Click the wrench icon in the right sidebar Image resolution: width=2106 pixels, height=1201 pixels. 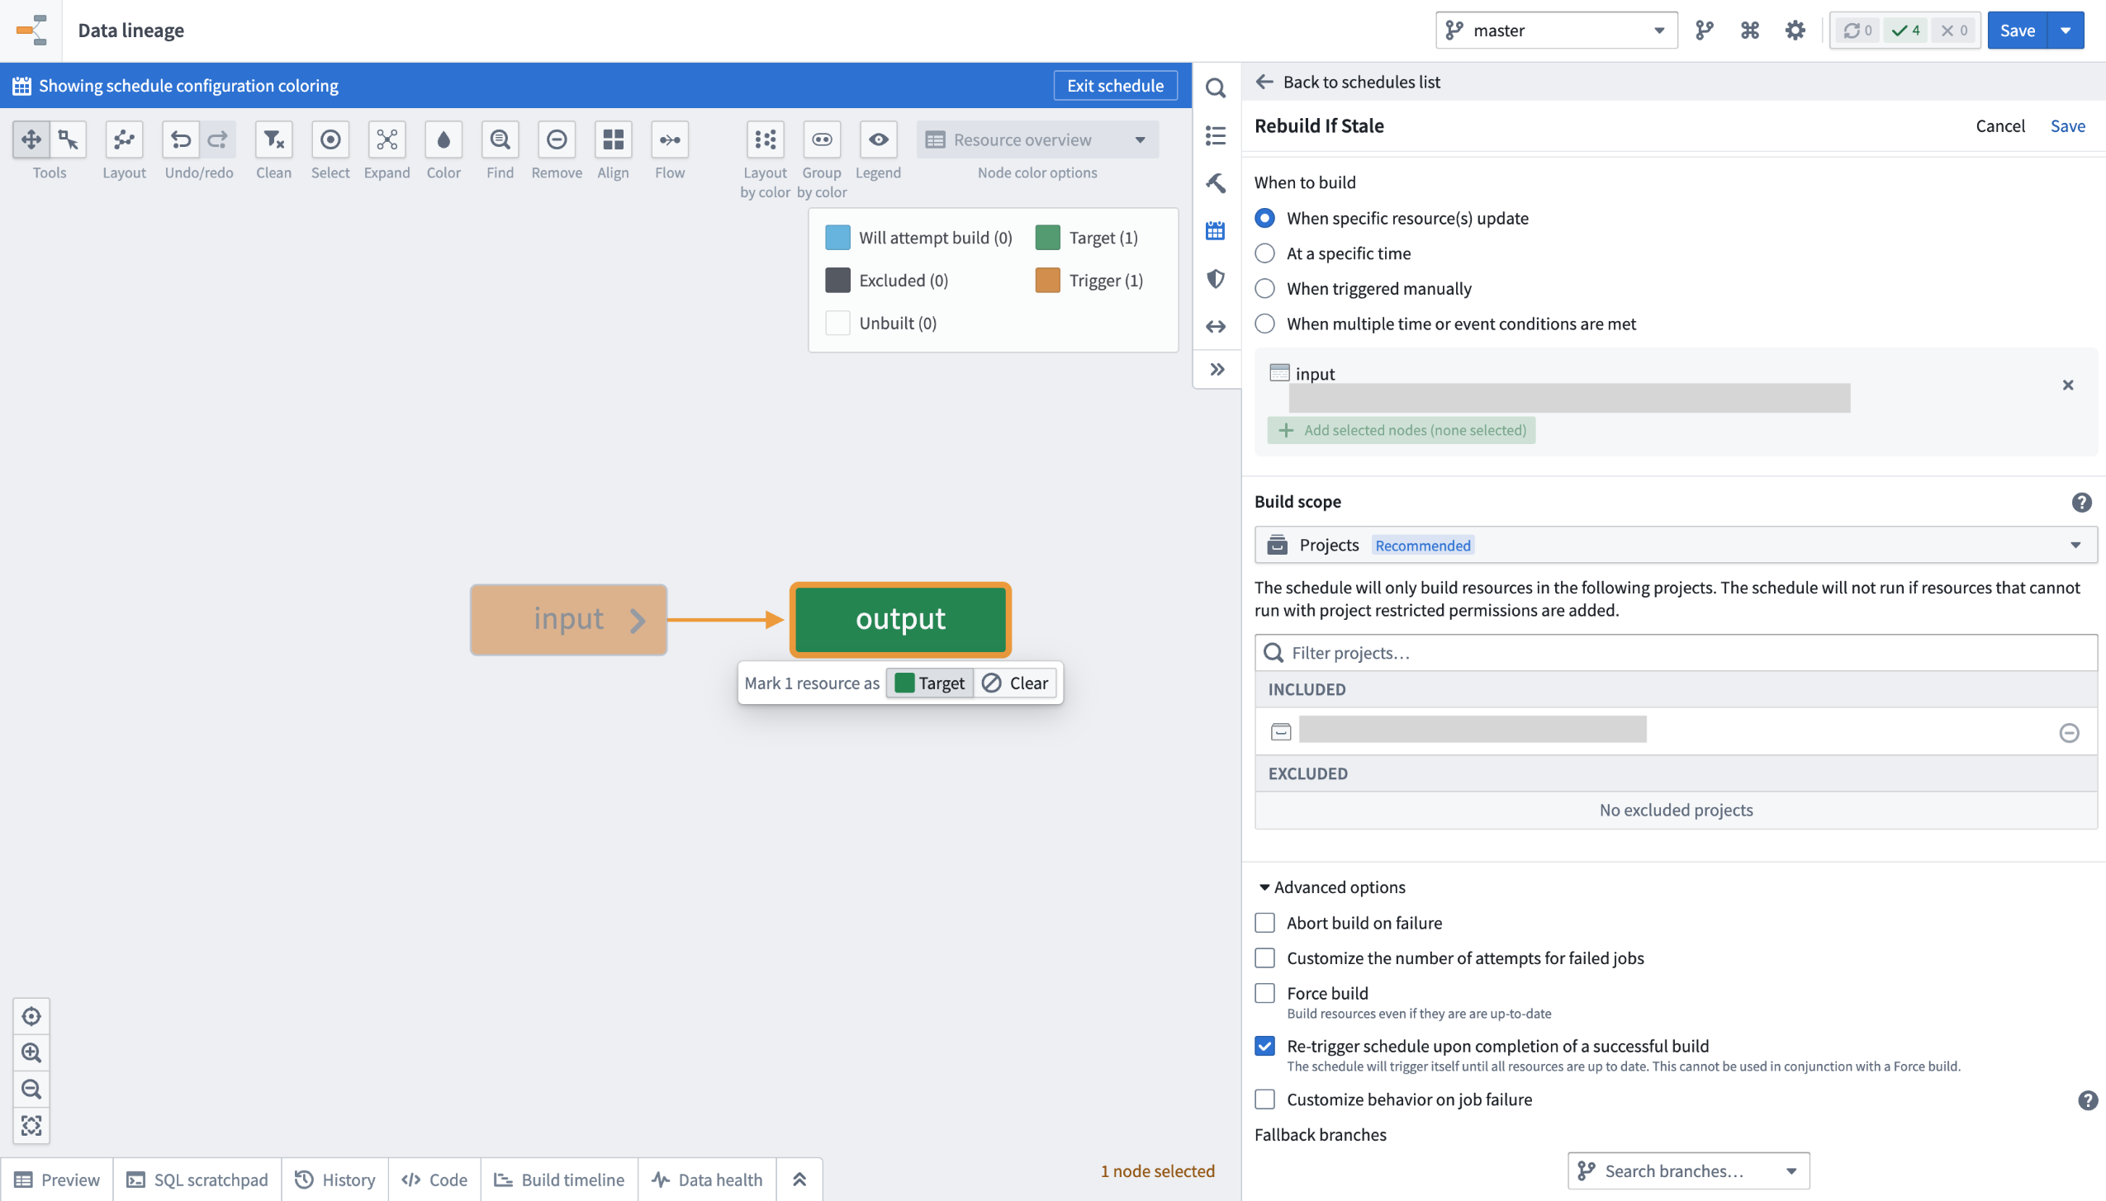1215,183
